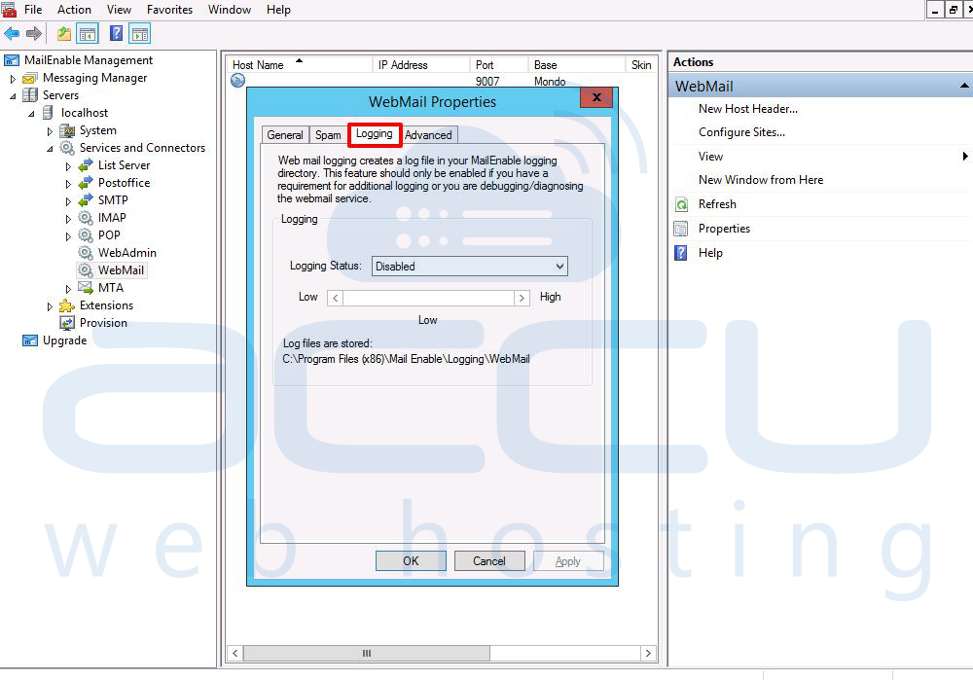Click the Messaging Manager envelope icon
The width and height of the screenshot is (973, 680).
tap(30, 78)
